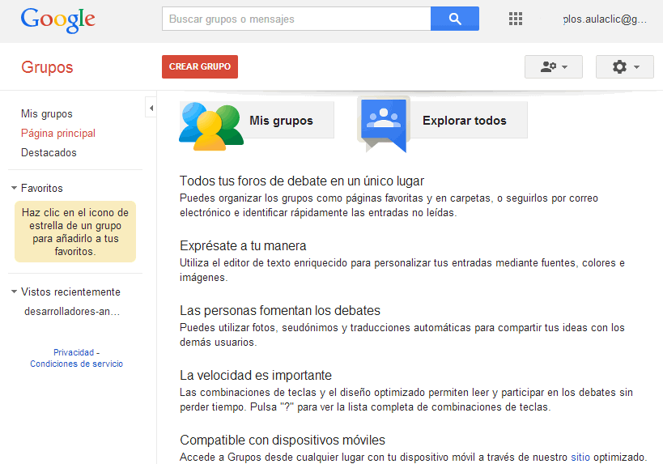Click the Favoritos section label
663x464 pixels.
pyautogui.click(x=42, y=188)
